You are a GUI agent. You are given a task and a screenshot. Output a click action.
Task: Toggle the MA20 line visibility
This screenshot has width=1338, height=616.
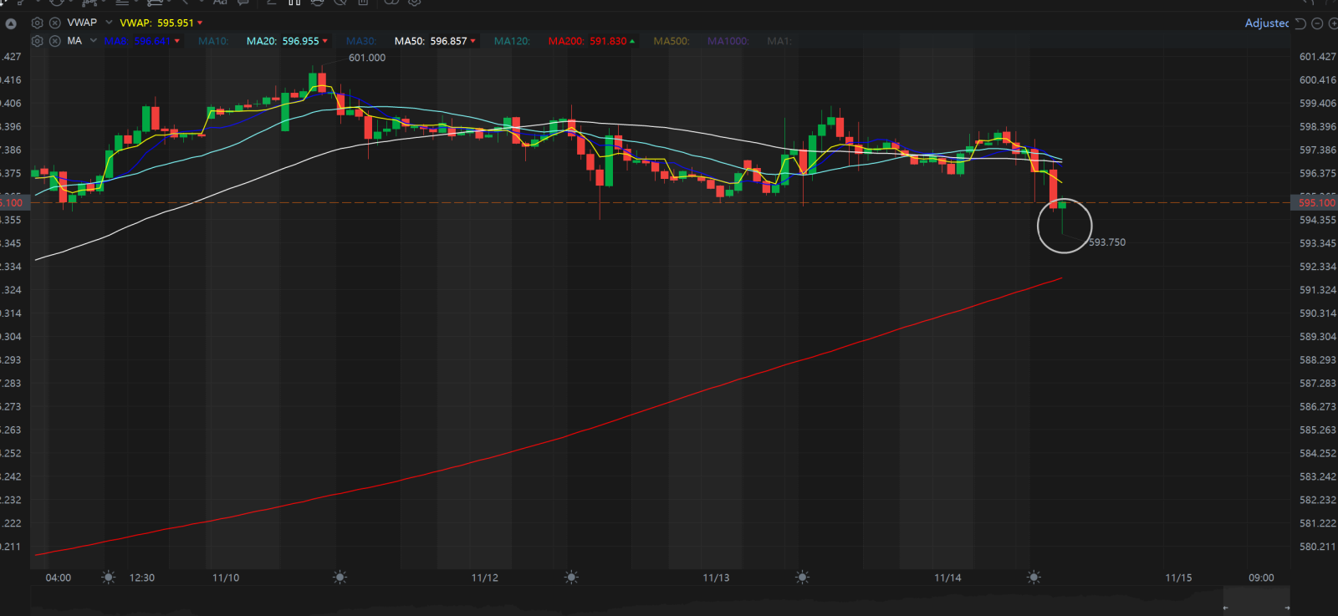(x=287, y=41)
